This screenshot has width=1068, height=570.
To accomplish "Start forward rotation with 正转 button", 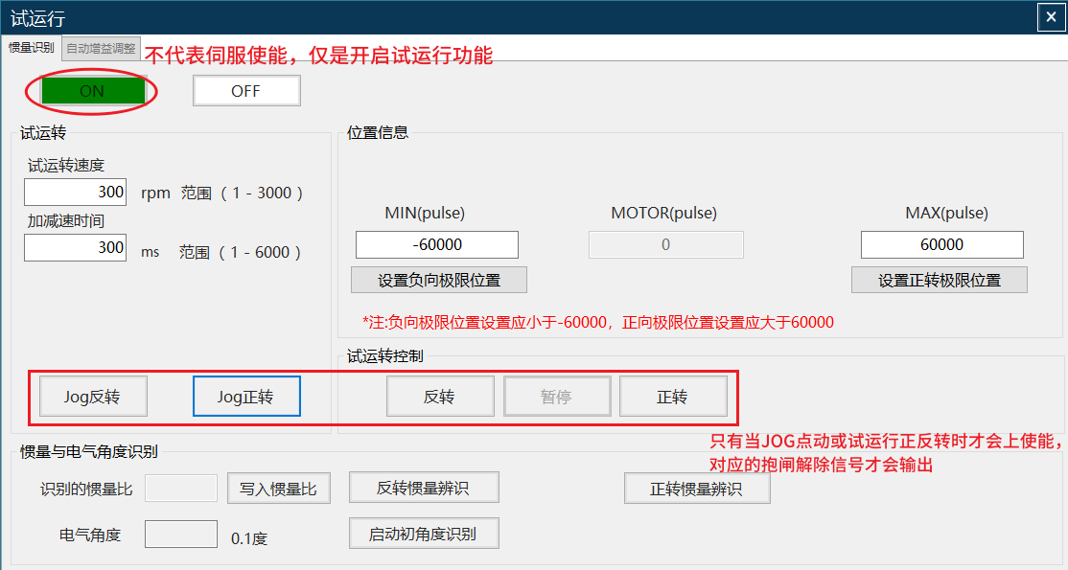I will coord(673,397).
